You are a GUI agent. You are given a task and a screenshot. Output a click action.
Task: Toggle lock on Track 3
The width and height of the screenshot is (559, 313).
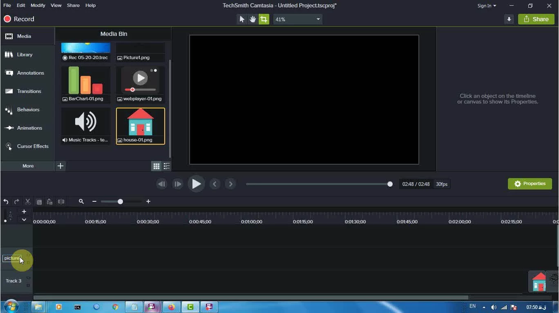point(28,285)
